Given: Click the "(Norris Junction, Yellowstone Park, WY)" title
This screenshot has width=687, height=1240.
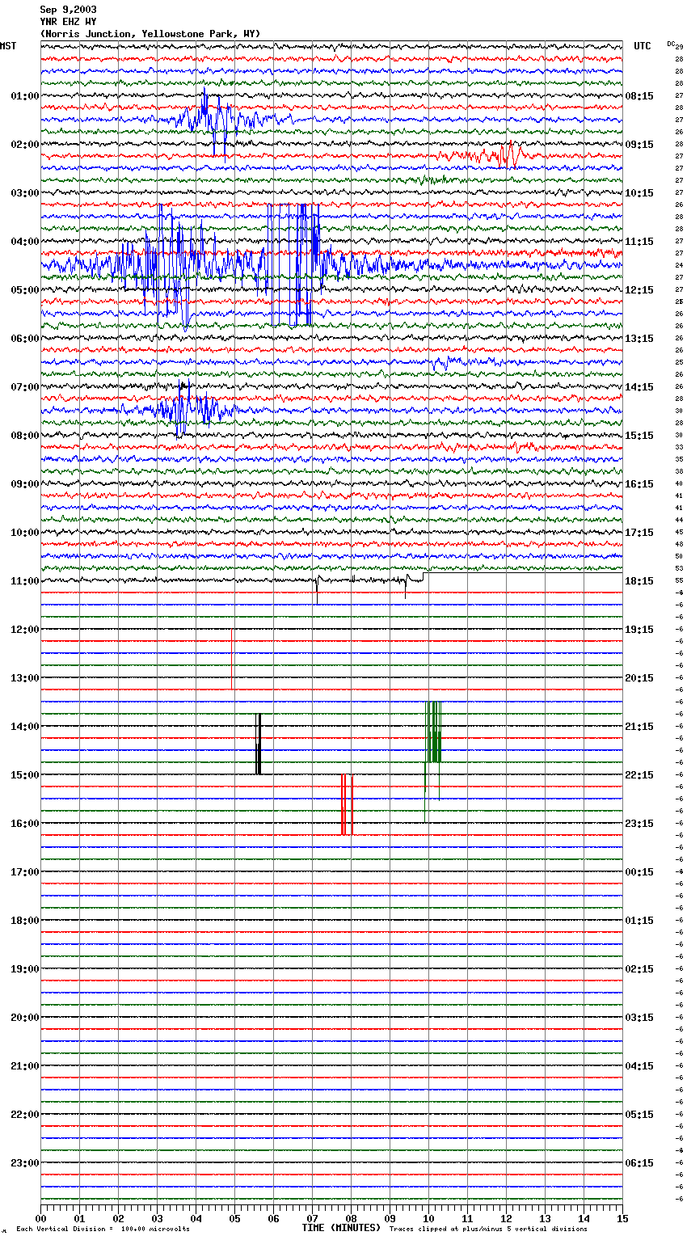Looking at the screenshot, I should [x=150, y=34].
